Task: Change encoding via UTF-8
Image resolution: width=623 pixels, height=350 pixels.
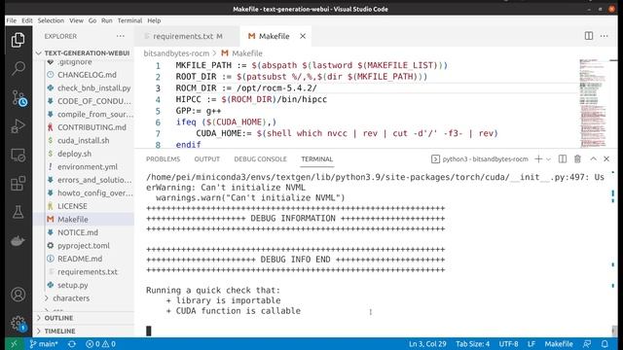Action: click(x=508, y=343)
